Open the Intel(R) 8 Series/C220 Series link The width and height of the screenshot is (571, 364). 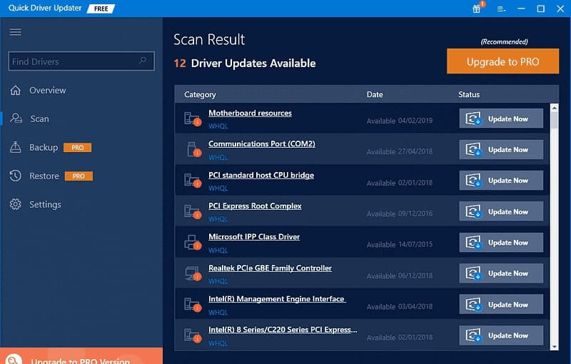[283, 330]
